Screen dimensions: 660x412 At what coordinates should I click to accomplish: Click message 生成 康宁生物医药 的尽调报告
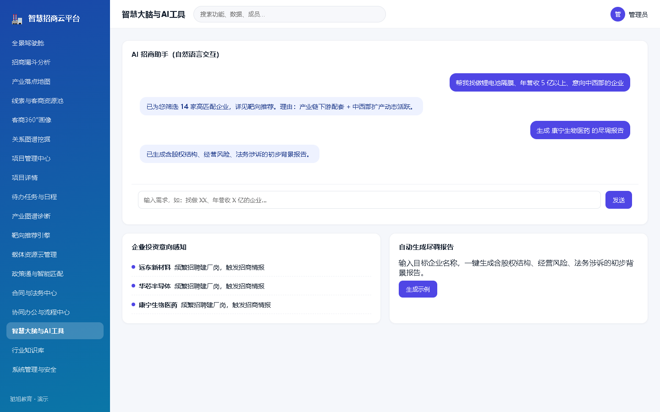click(x=580, y=130)
